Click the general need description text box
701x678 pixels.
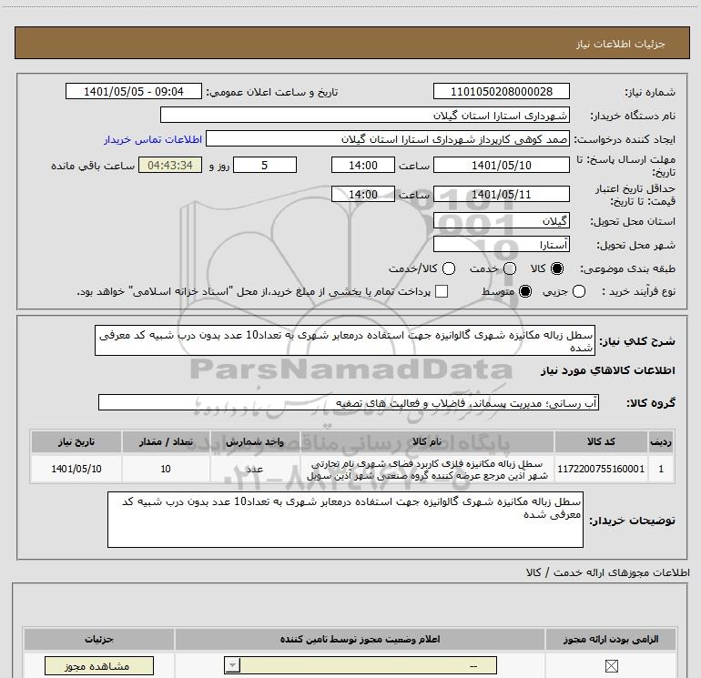click(345, 340)
